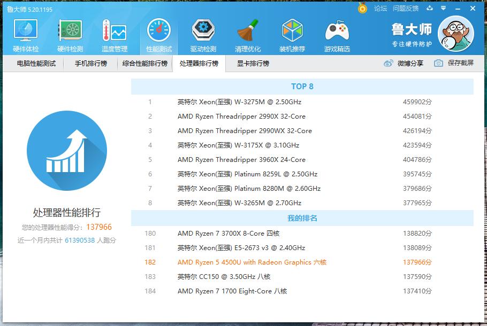Open the user avatar profile
This screenshot has height=326, width=487.
[455, 33]
